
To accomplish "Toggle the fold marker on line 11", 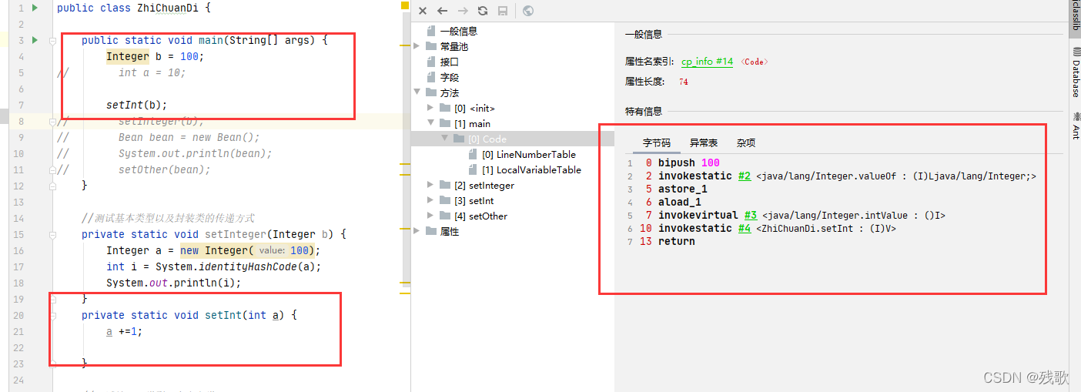I will [52, 169].
